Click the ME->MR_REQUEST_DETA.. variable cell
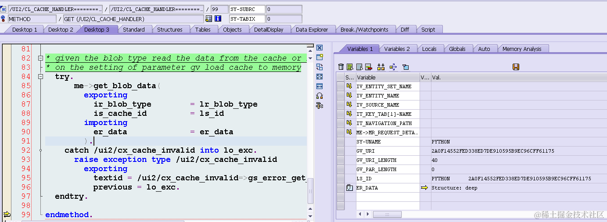 388,132
